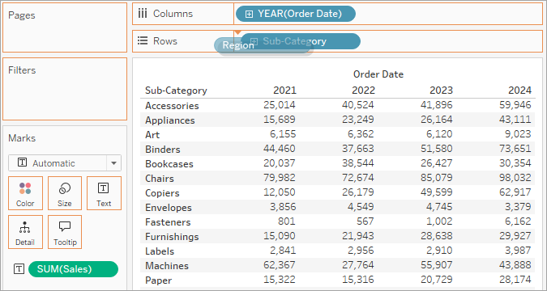
Task: Expand the YEAR(Order Date) pill plus icon
Action: pyautogui.click(x=249, y=14)
